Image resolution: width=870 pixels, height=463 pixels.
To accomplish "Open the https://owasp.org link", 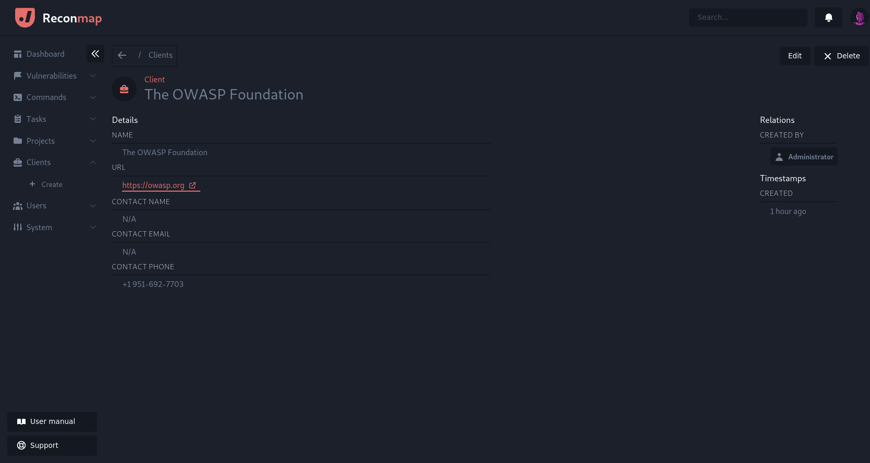I will pos(153,185).
